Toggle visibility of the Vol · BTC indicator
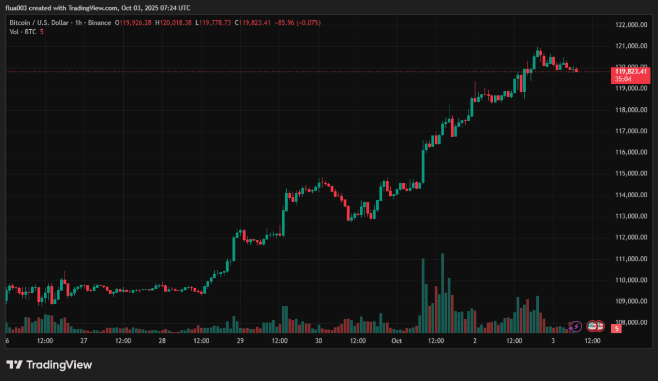Screen dimensions: 658x381 (x=22, y=31)
